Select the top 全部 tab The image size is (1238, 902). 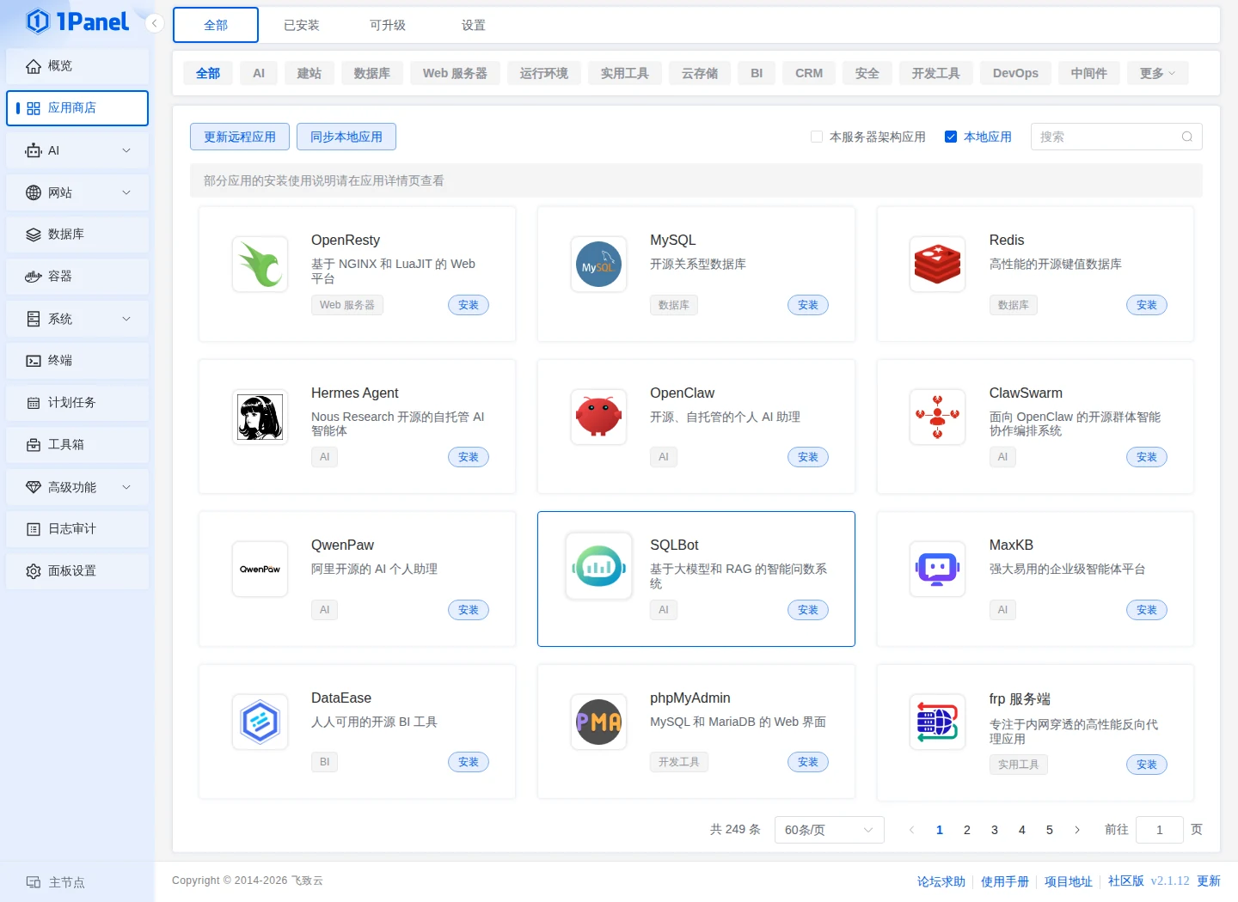[x=216, y=25]
